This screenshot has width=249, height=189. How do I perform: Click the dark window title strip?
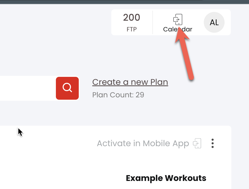click(124, 2)
